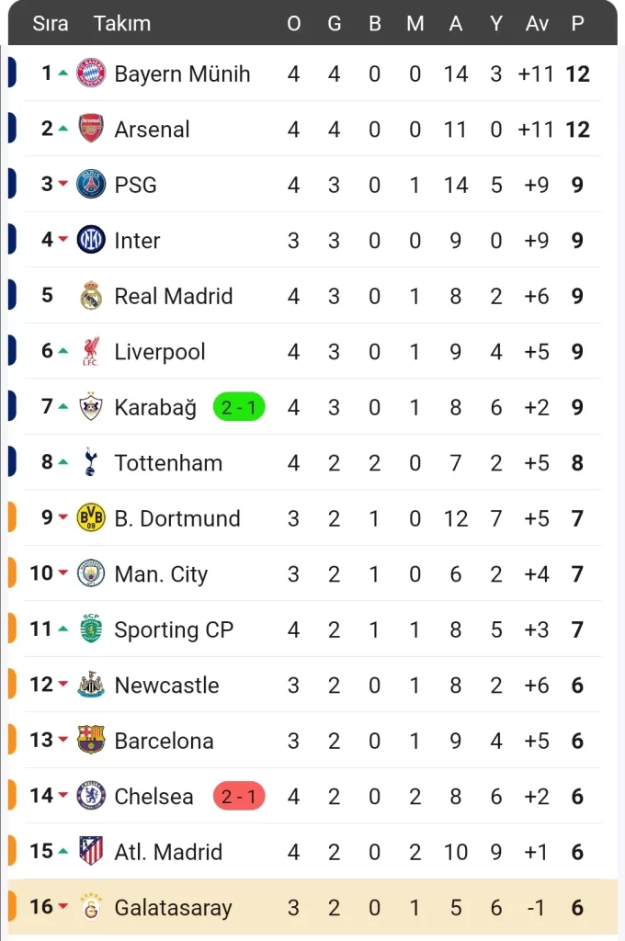Sort table by Av column header

(537, 24)
